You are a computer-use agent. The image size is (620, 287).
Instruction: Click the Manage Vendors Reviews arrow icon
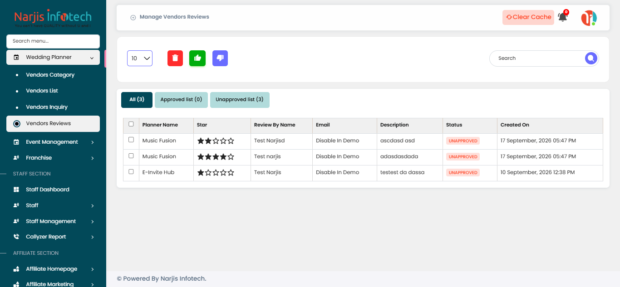[x=133, y=17]
